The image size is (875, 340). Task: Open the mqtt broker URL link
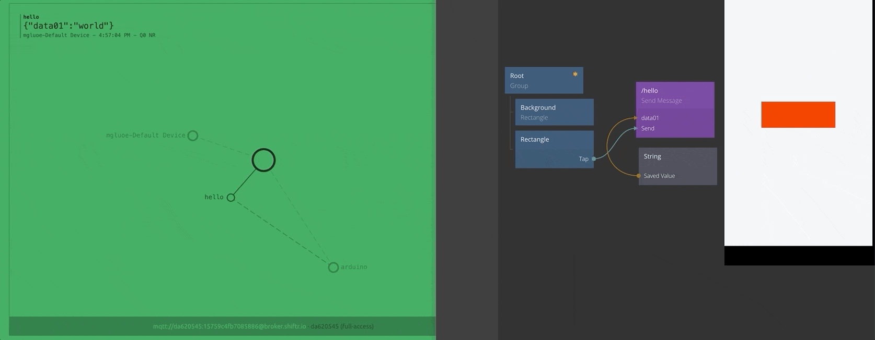(229, 326)
